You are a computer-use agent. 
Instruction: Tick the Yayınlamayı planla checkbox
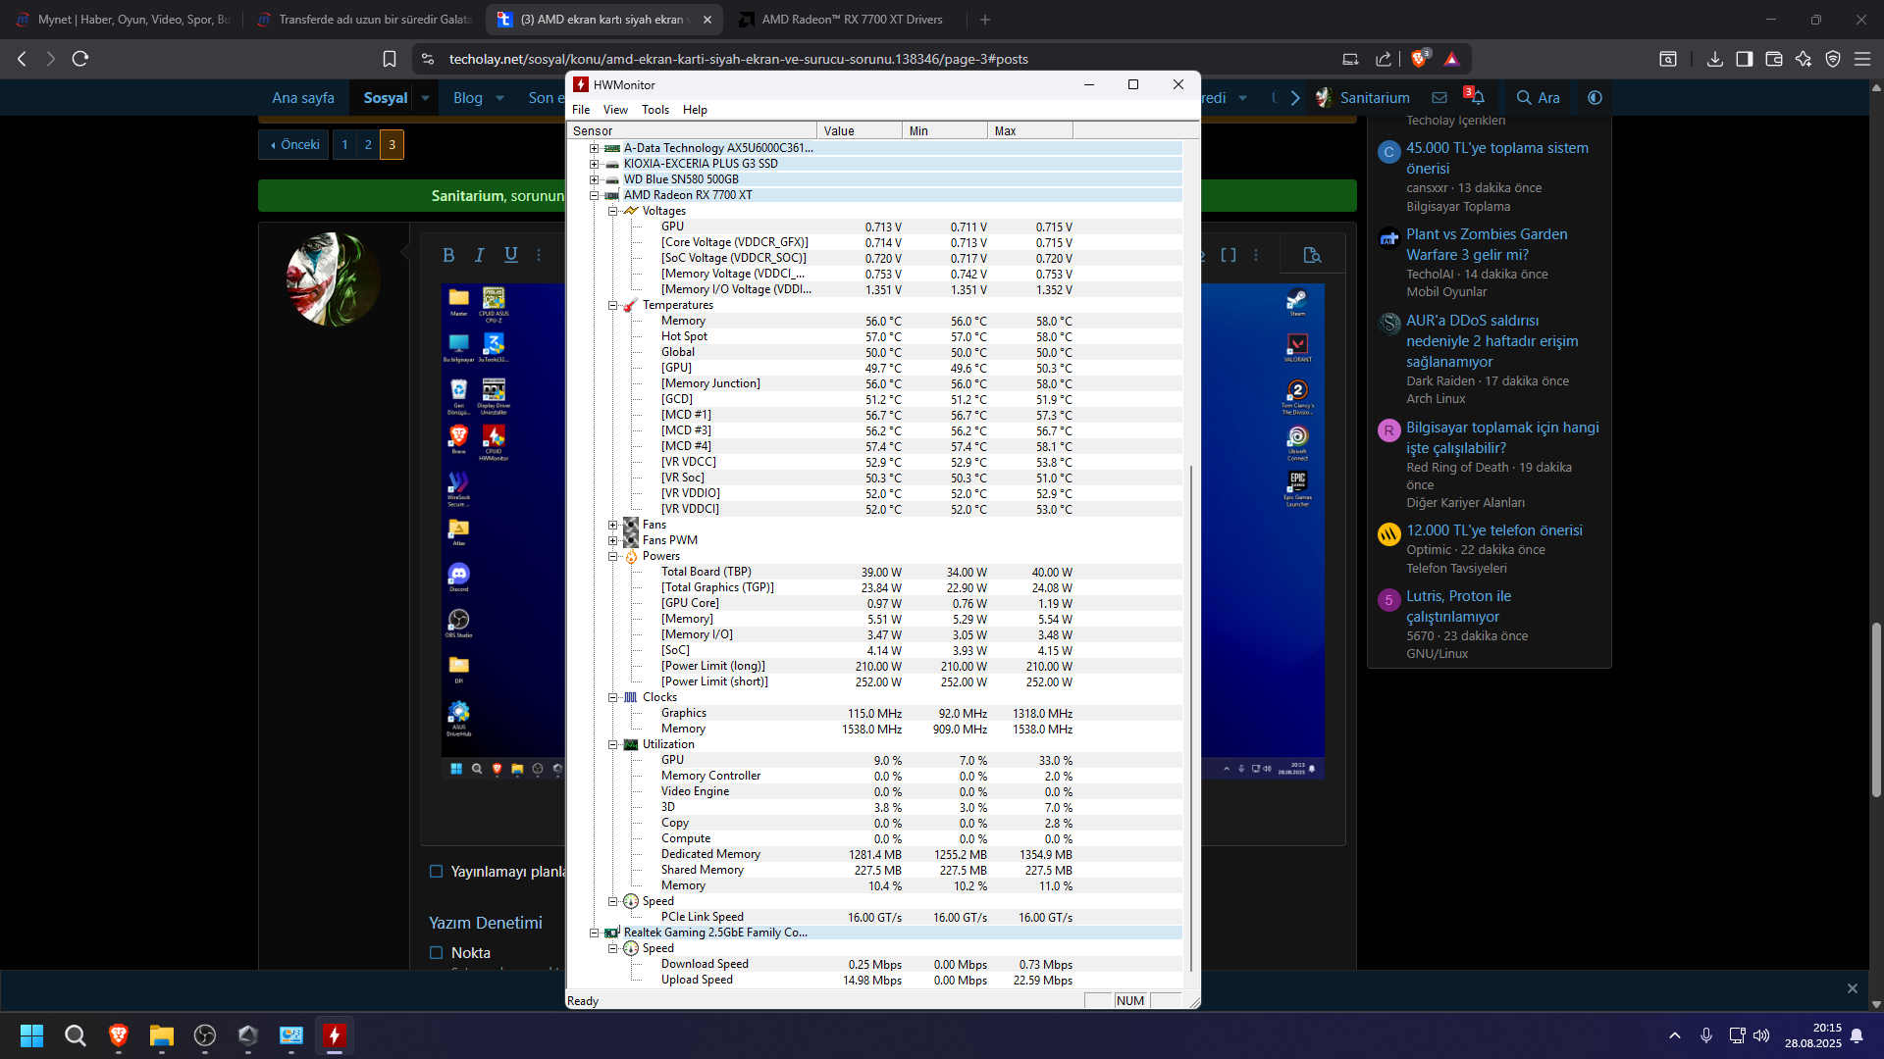tap(437, 871)
